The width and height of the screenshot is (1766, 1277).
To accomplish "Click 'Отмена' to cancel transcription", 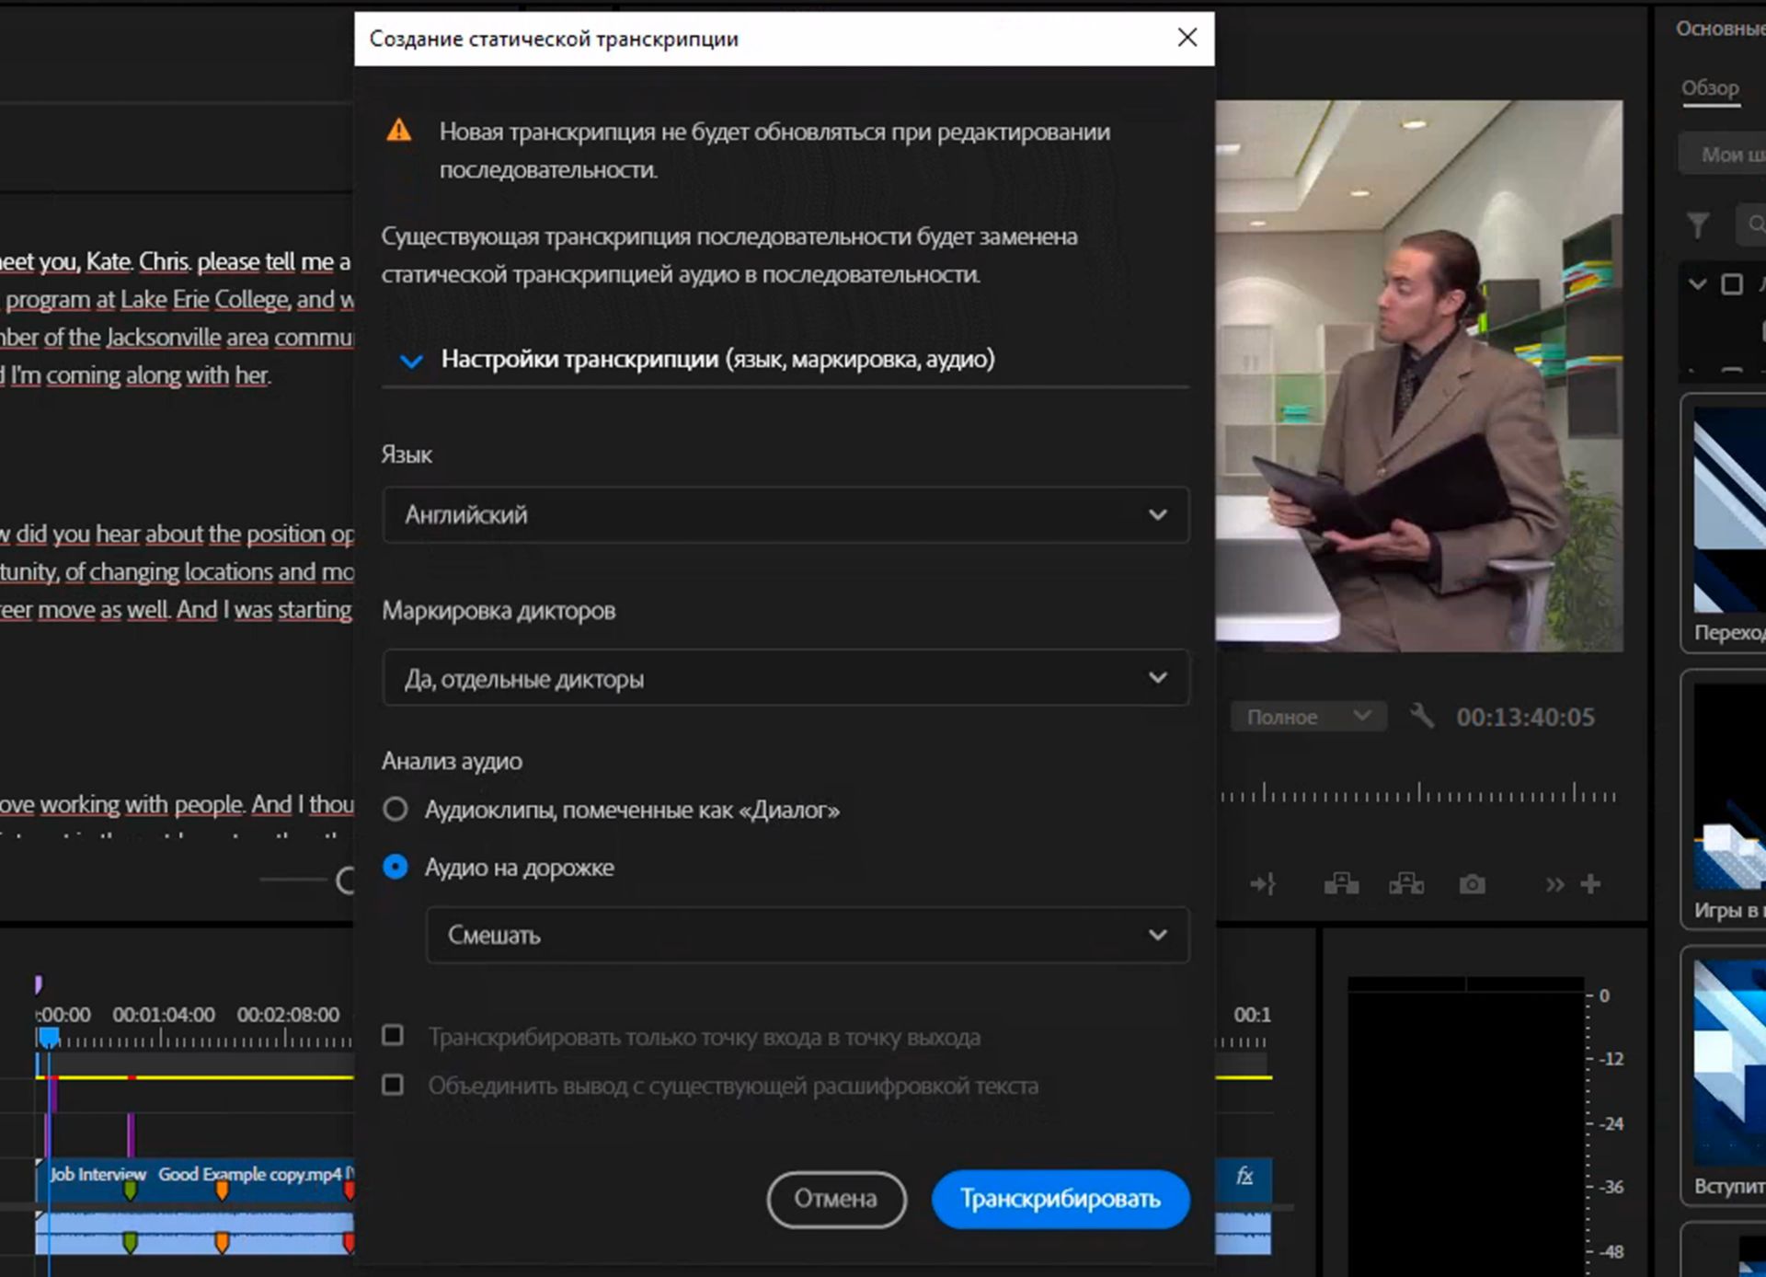I will pyautogui.click(x=835, y=1198).
